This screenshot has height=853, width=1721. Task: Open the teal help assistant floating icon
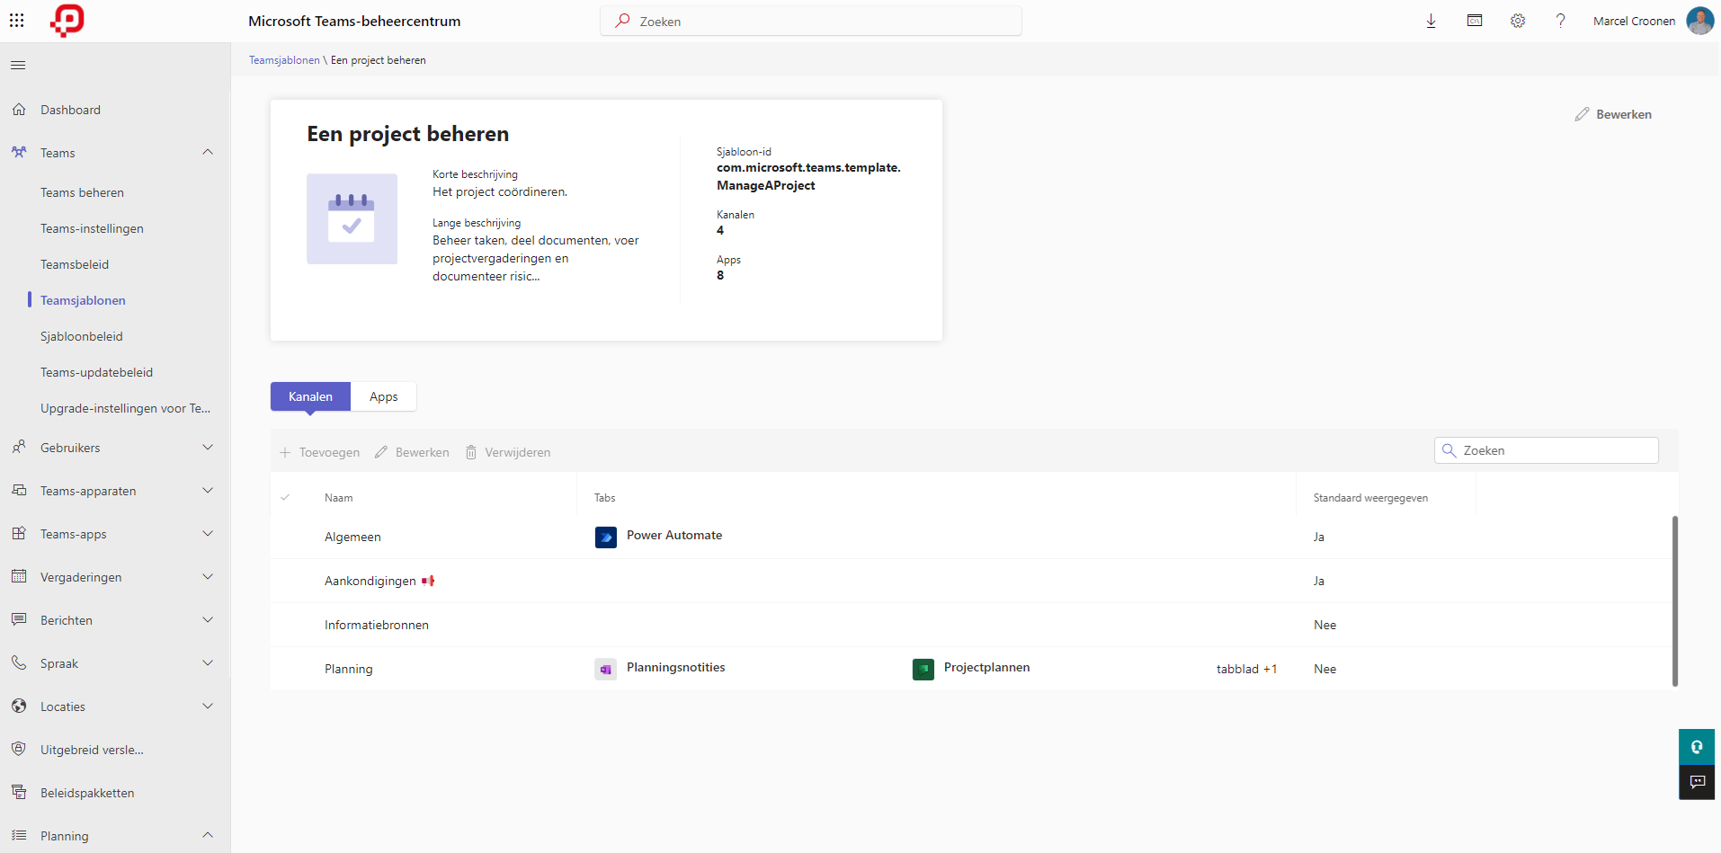click(x=1697, y=747)
